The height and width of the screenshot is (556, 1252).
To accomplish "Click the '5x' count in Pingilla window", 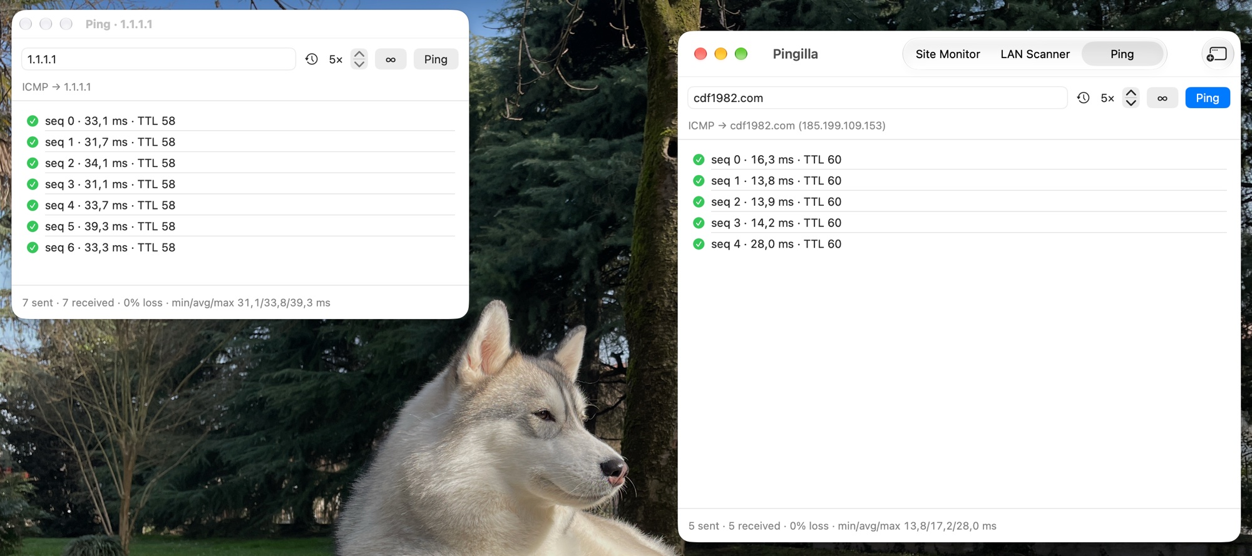I will [1107, 98].
